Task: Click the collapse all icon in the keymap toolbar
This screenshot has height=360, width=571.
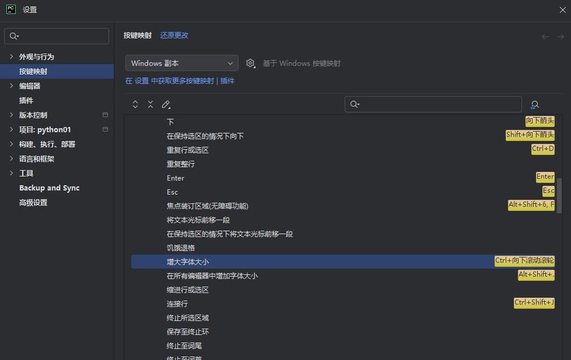Action: click(150, 104)
